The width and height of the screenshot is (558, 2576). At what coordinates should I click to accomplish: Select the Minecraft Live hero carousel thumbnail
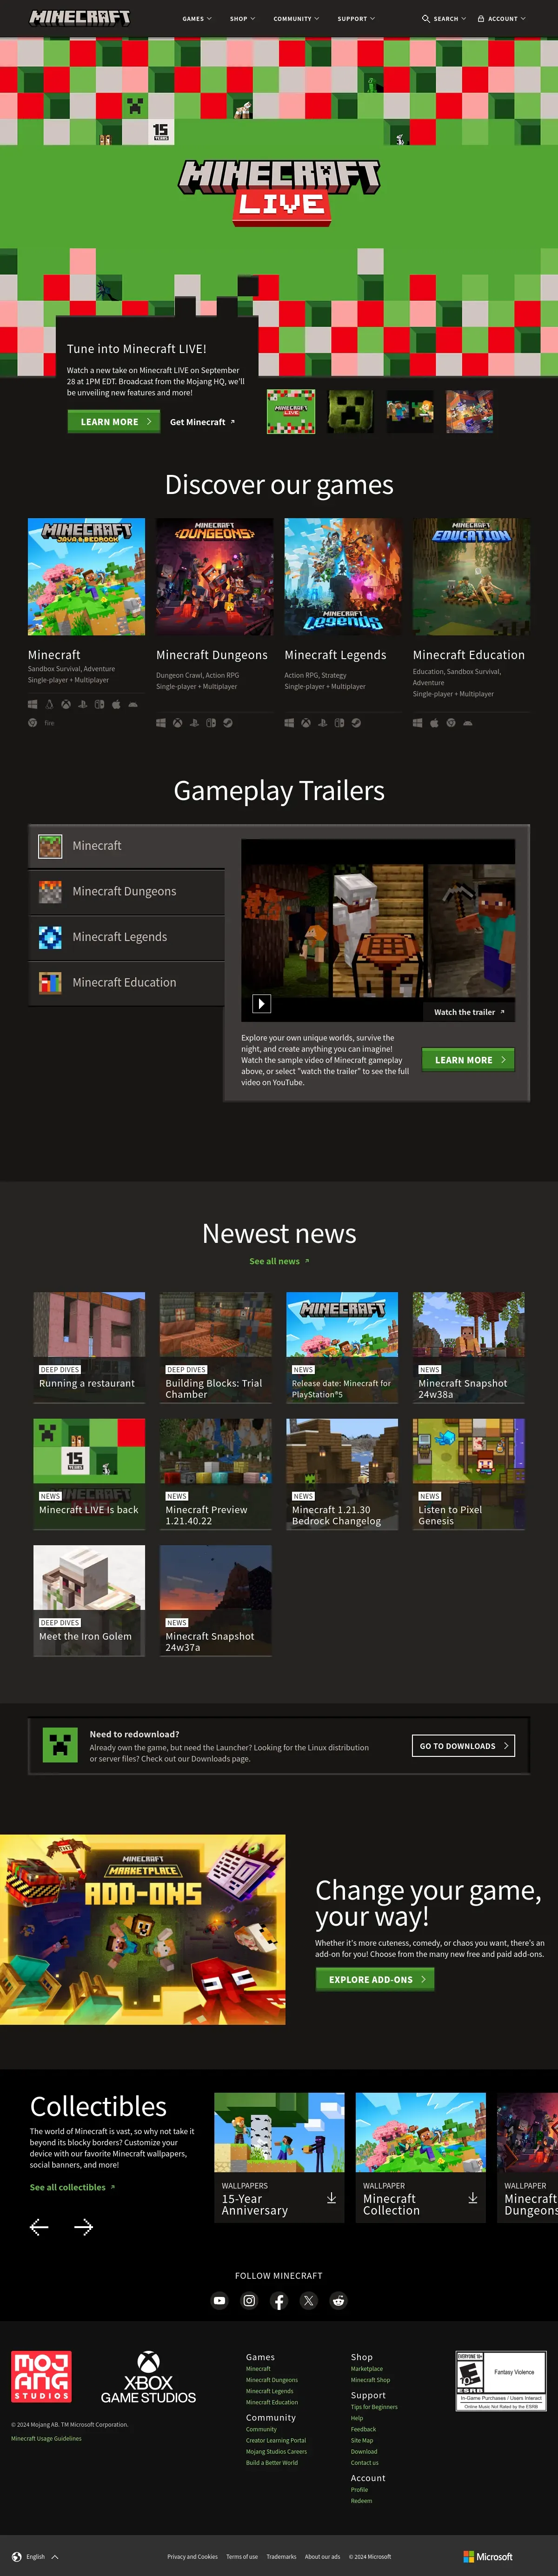pos(291,411)
